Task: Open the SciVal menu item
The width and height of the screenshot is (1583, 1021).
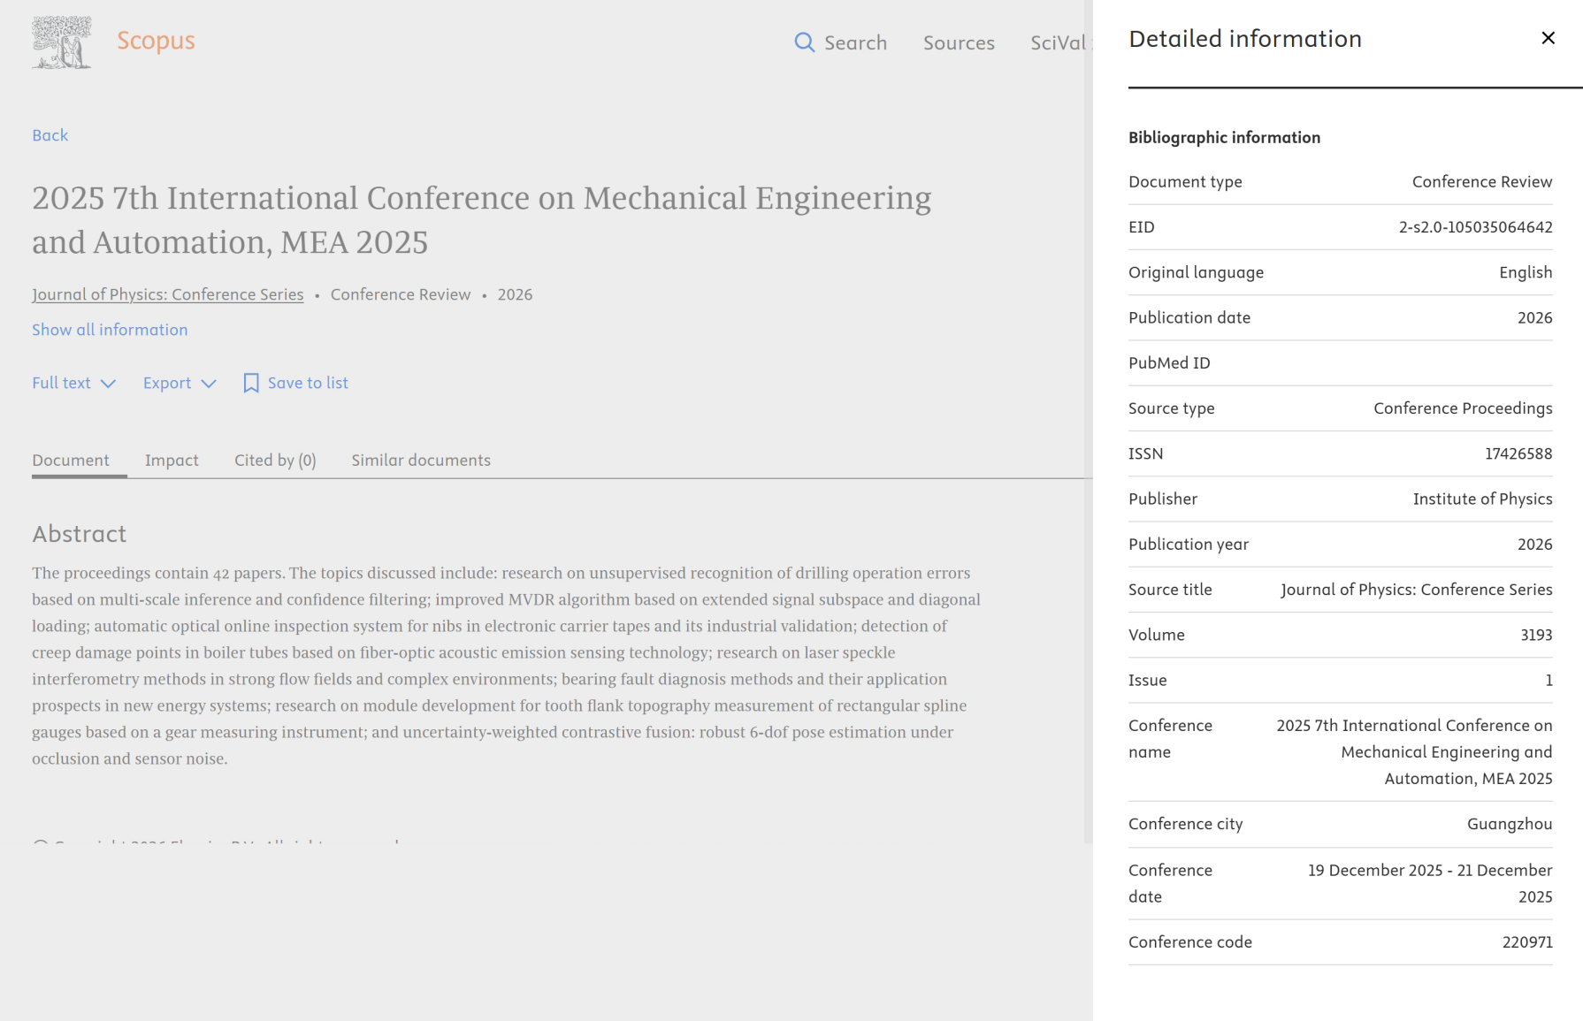Action: pyautogui.click(x=1059, y=42)
